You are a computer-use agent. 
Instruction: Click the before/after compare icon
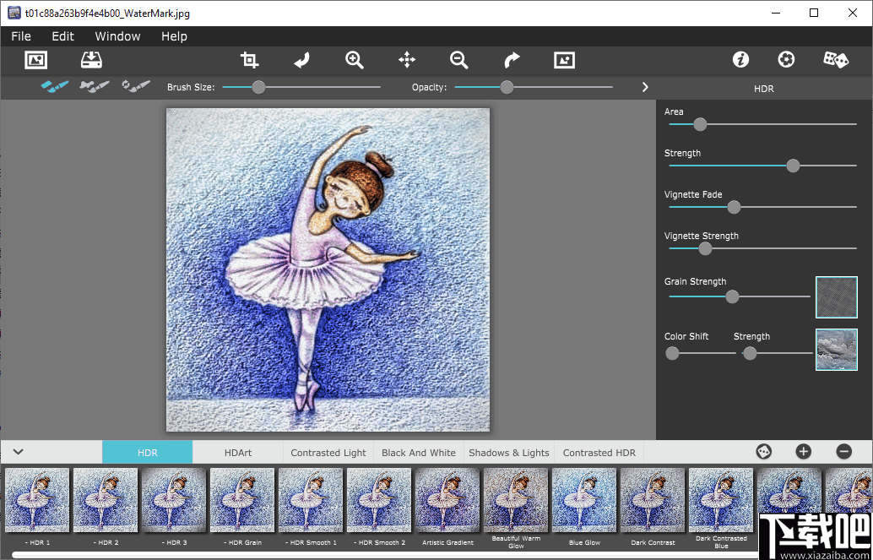coord(563,60)
